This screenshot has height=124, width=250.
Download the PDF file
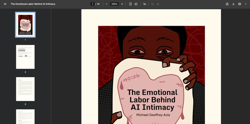click(233, 4)
